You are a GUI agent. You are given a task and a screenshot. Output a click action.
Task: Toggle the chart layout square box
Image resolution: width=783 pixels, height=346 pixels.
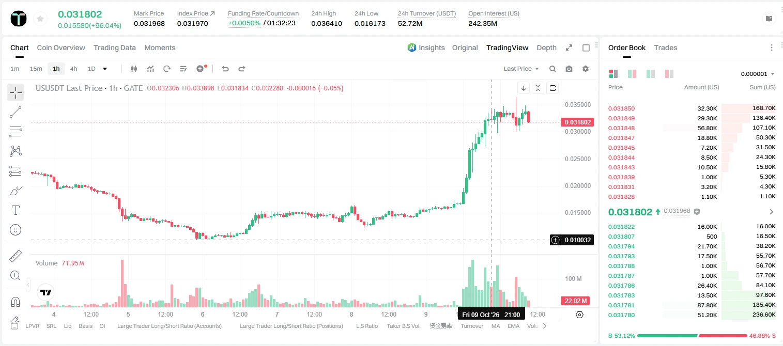[586, 48]
